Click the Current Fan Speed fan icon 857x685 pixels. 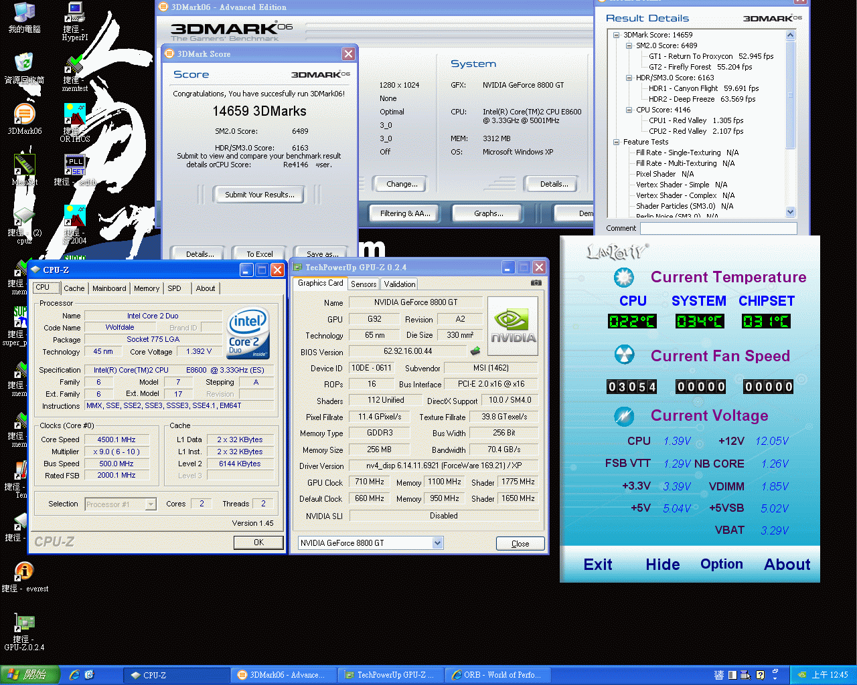(x=624, y=355)
